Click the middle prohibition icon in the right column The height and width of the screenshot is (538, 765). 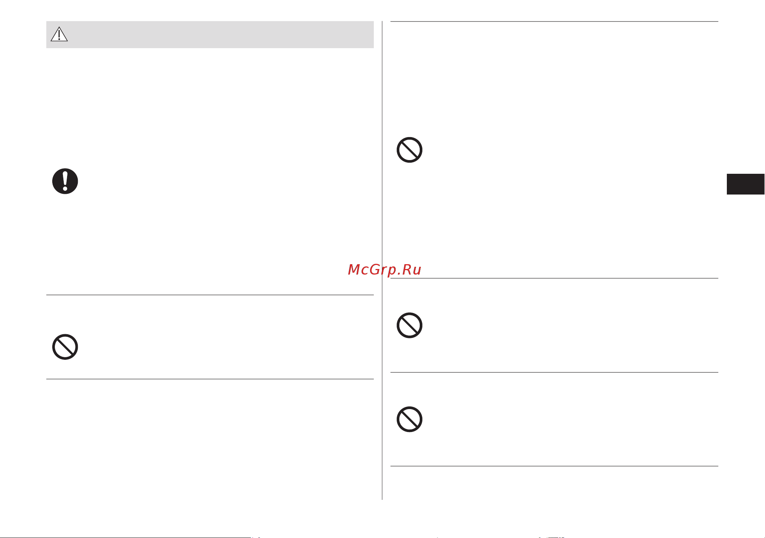coord(409,325)
